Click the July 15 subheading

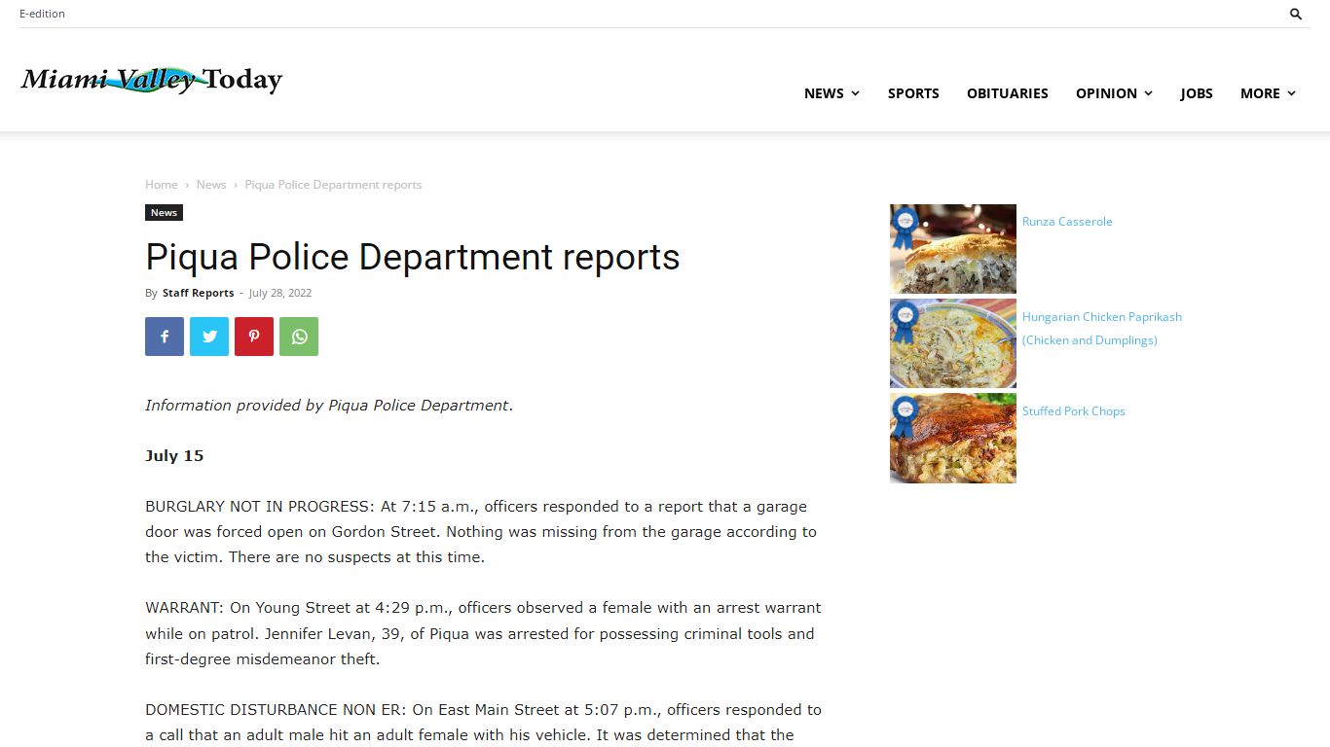pos(174,456)
